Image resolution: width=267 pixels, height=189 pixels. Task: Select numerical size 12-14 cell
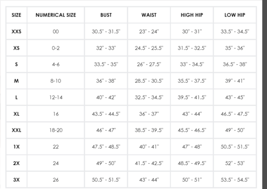point(56,97)
